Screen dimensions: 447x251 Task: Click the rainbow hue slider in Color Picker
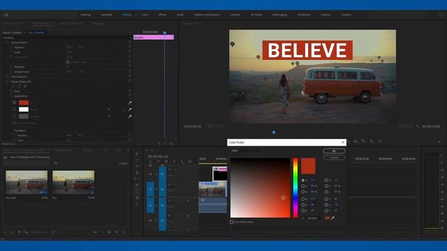click(x=295, y=188)
